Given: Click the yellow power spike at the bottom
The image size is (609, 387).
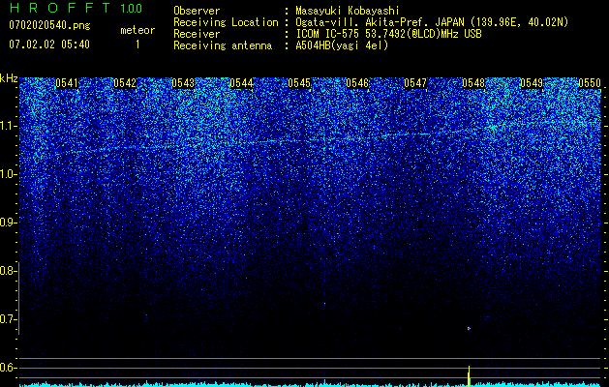Looking at the screenshot, I should coord(469,375).
